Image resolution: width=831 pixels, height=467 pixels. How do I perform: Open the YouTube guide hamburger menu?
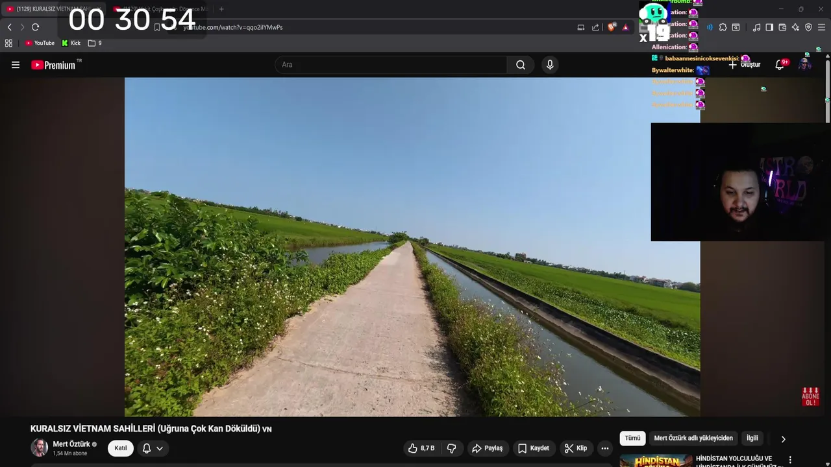(x=16, y=65)
